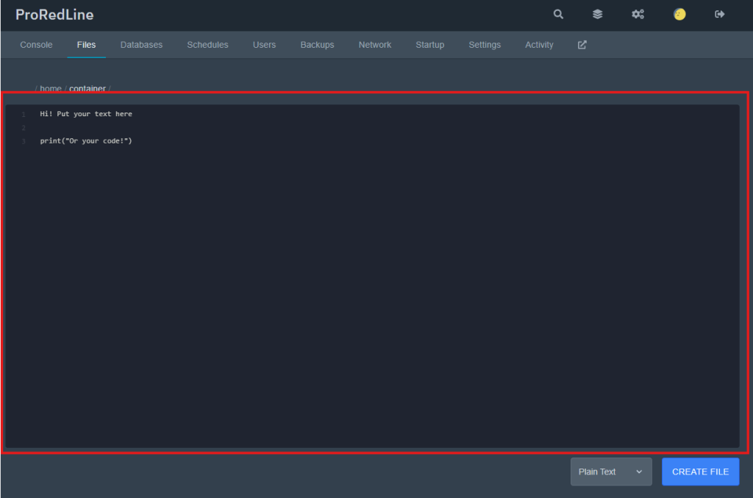This screenshot has width=753, height=498.
Task: View the Activity tab
Action: pos(539,45)
